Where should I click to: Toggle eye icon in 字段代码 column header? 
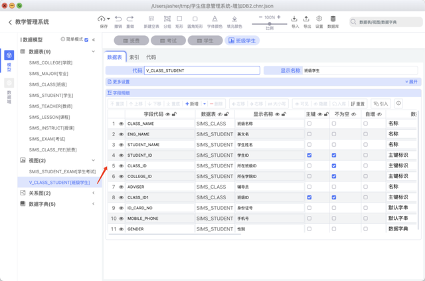coord(168,114)
